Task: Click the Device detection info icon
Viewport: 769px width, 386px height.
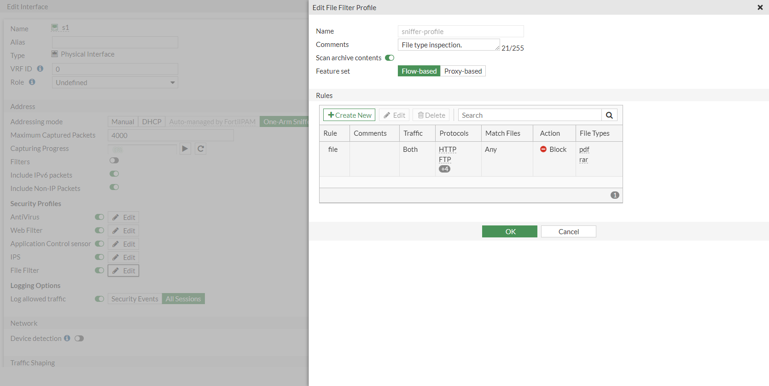Action: tap(67, 338)
